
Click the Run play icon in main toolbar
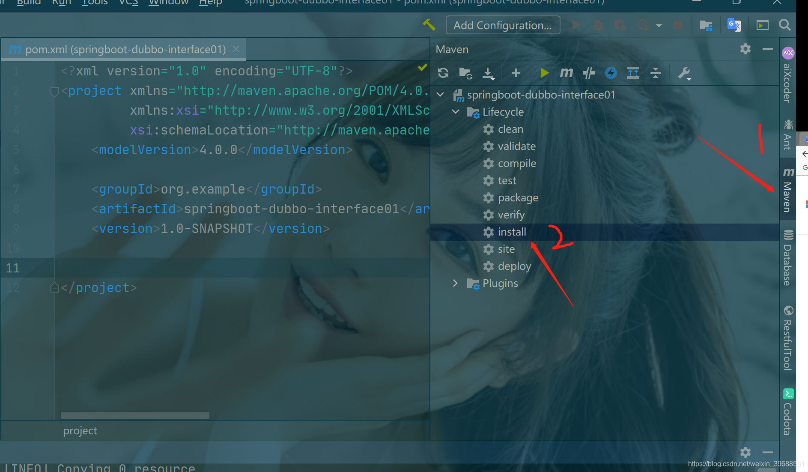[576, 25]
